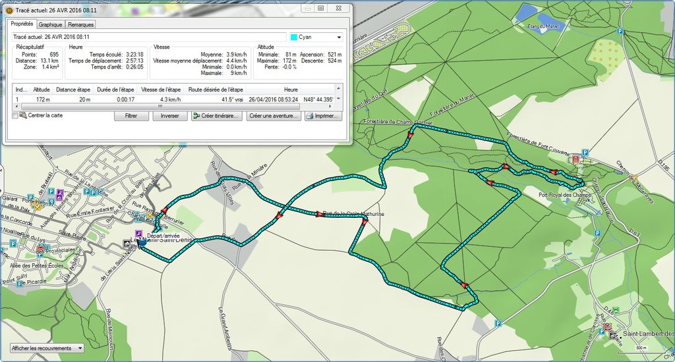
Task: Click the magnifier icon beside Centrer la carte
Action: (23, 115)
